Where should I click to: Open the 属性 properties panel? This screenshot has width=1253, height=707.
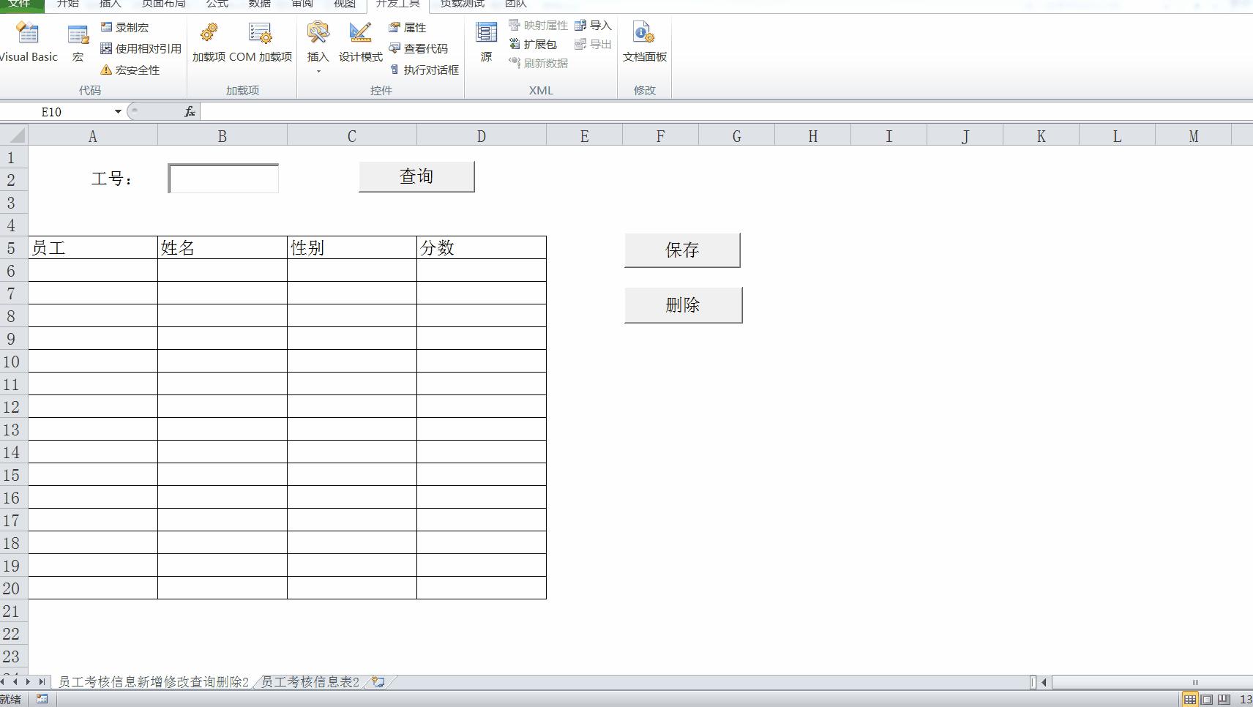394,28
